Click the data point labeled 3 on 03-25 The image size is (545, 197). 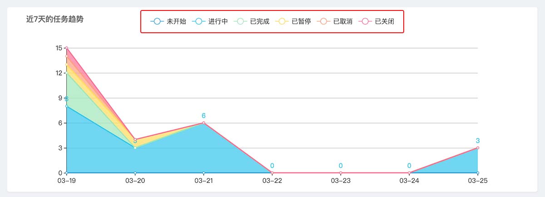click(478, 148)
